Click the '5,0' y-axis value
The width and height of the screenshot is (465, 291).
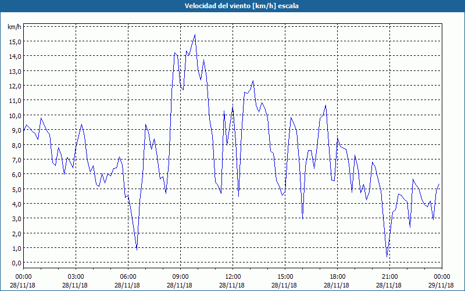[x=16, y=189]
